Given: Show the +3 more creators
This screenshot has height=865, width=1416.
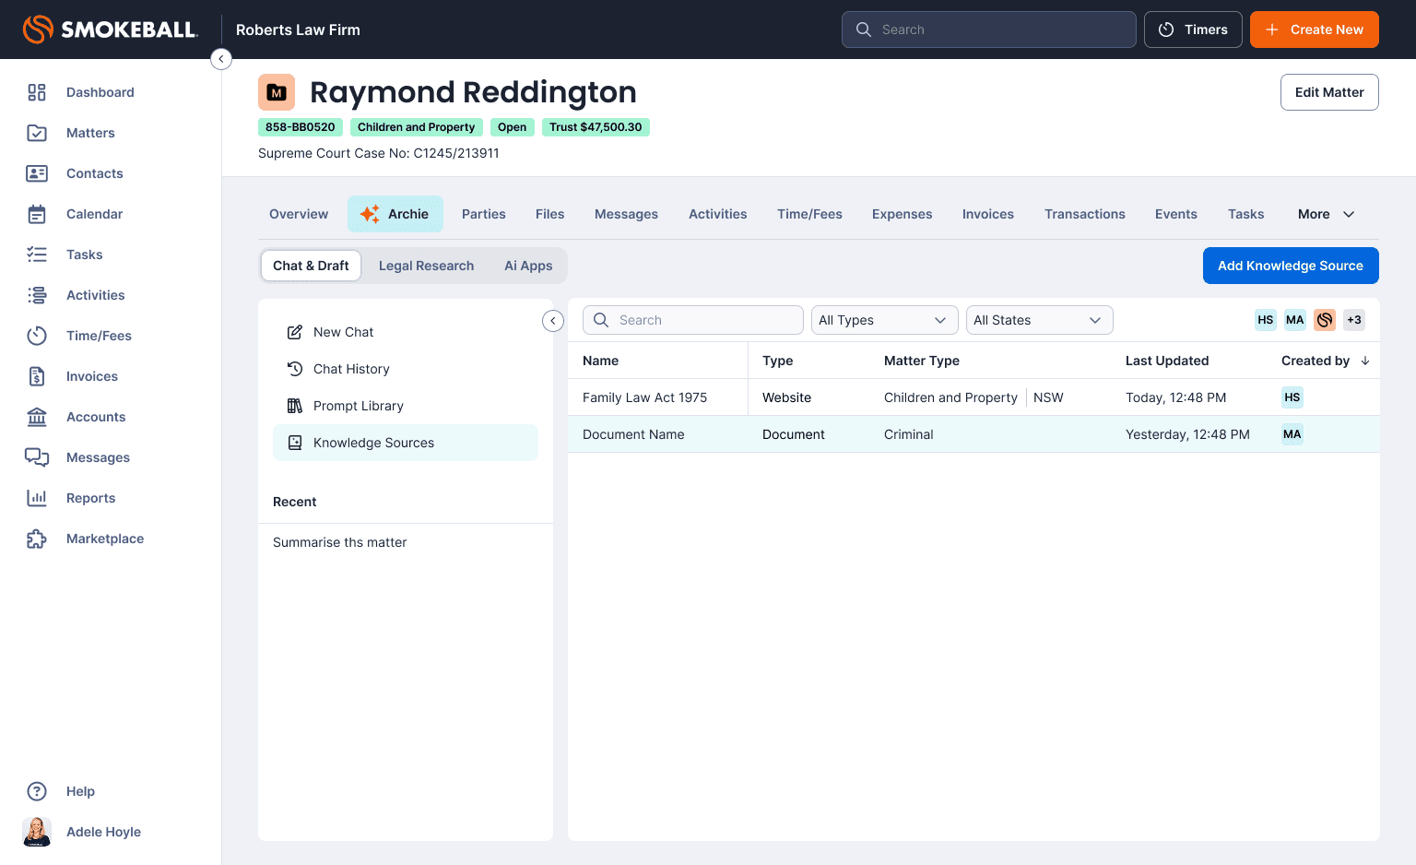Looking at the screenshot, I should tap(1354, 320).
